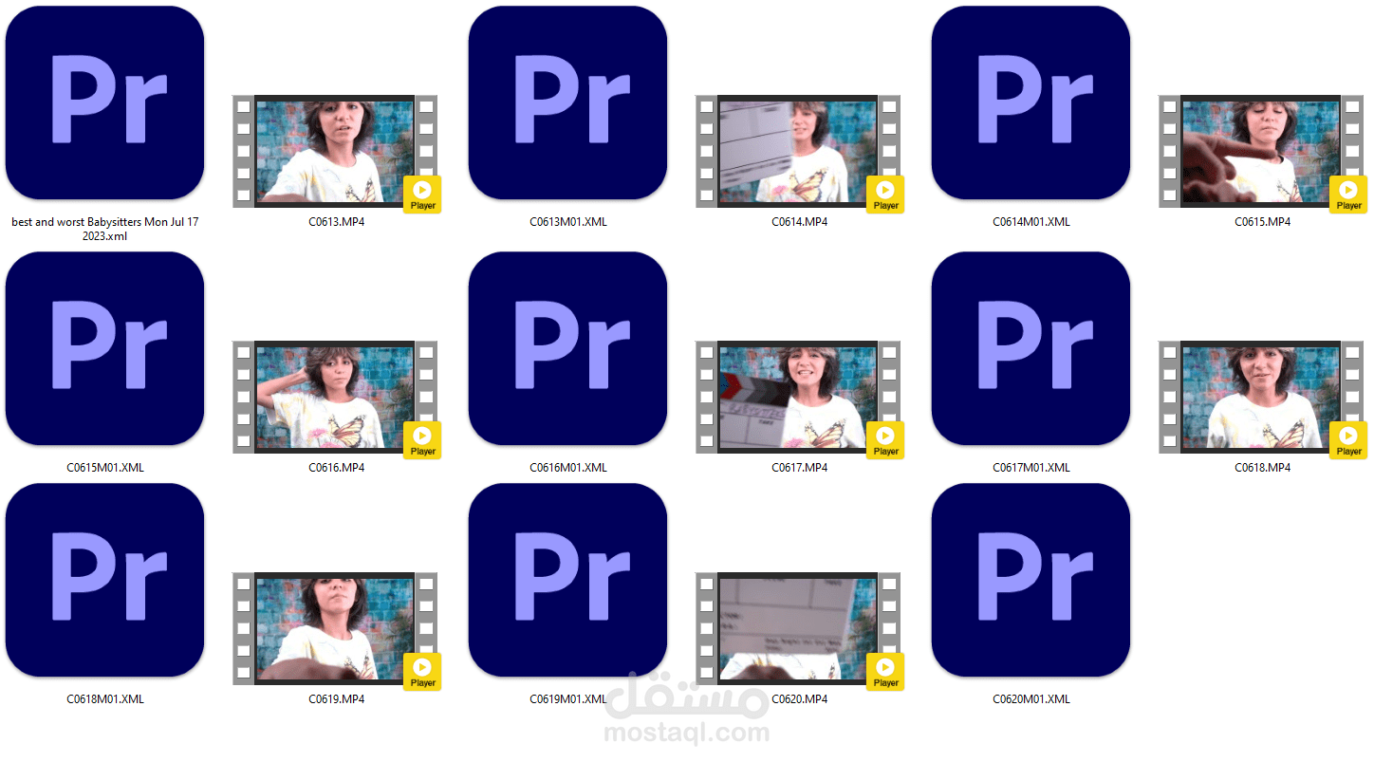Select the best and worst Babysitters XML Premiere icon
This screenshot has height=762, width=1374.
pyautogui.click(x=104, y=102)
